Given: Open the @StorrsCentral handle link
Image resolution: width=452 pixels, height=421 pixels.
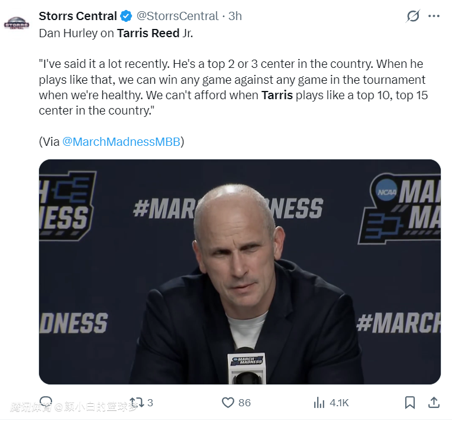Looking at the screenshot, I should pos(177,16).
